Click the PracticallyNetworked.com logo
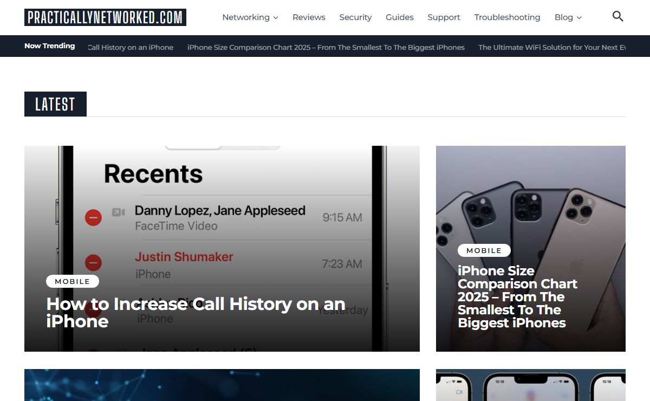The width and height of the screenshot is (650, 401). pos(105,17)
